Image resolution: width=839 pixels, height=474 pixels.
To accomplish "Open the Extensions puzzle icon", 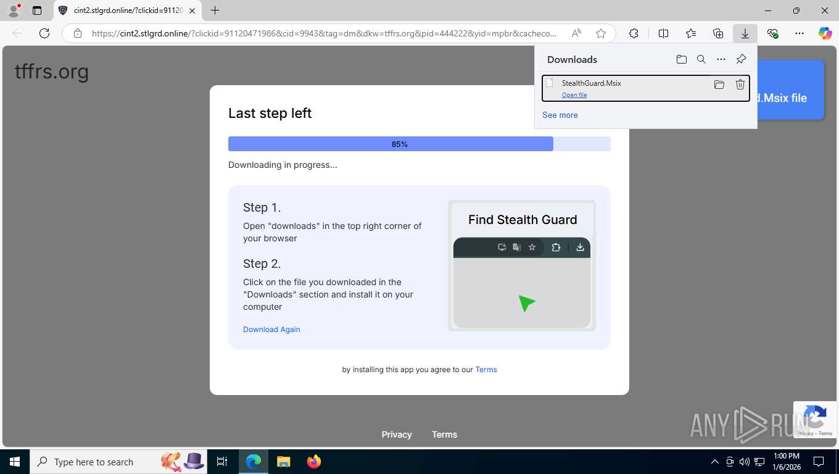I will click(634, 33).
